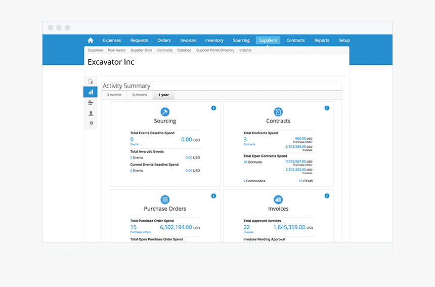
Task: Open the Invoices menu in the top navigation
Action: click(x=188, y=40)
